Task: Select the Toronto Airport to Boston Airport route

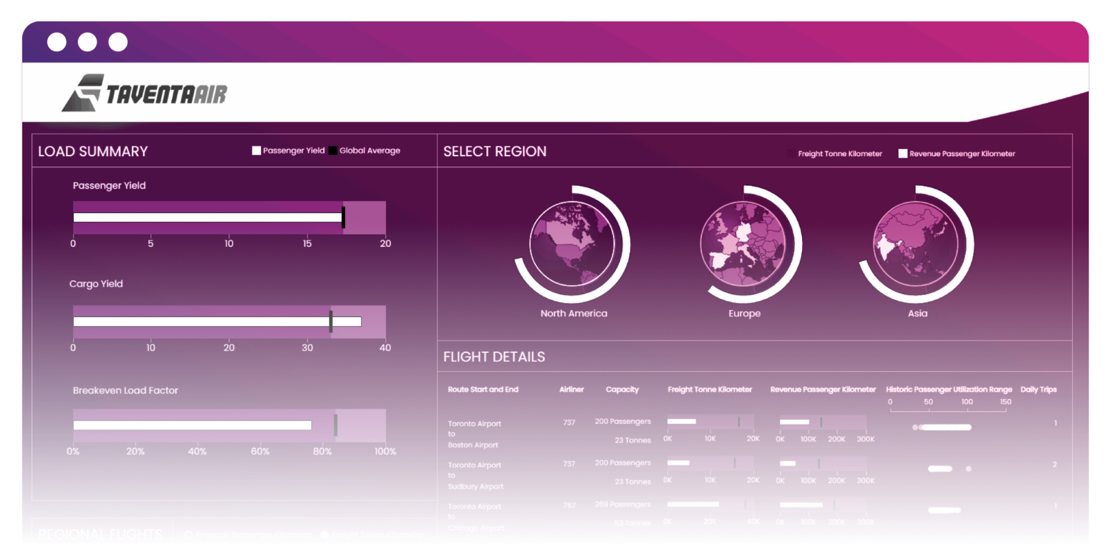Action: click(x=474, y=434)
